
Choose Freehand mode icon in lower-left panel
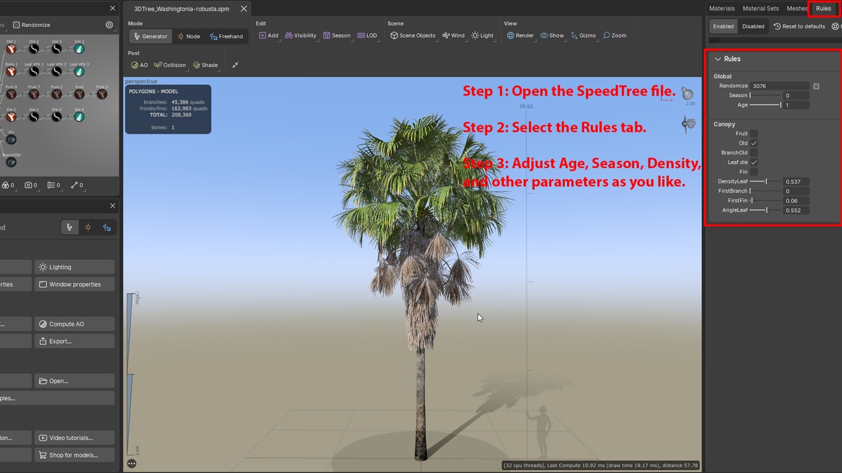pyautogui.click(x=107, y=227)
